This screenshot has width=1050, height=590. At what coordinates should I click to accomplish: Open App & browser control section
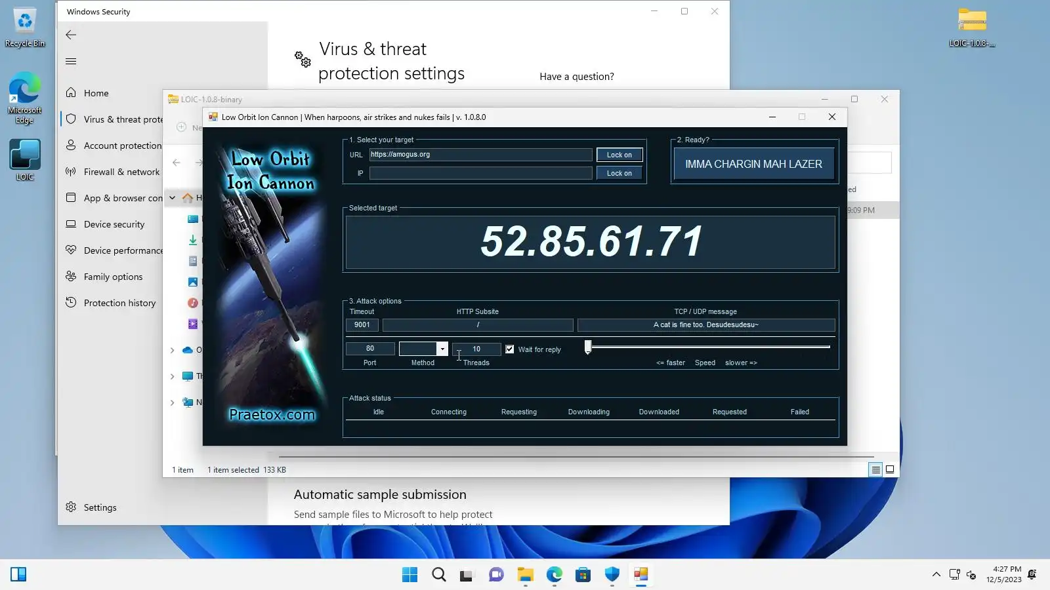pyautogui.click(x=113, y=198)
